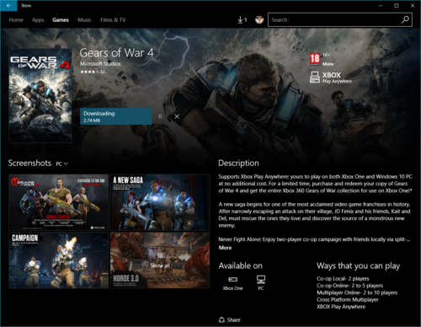Screen dimensions: 421x327
Task: Click the Description heading
Action: 238,163
